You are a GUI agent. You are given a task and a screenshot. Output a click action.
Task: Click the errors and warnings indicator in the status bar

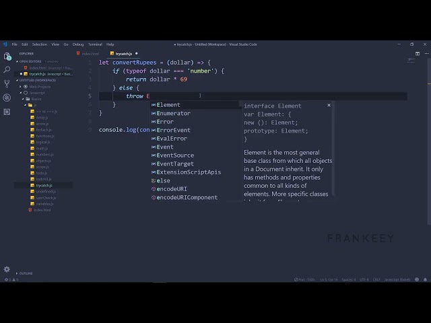[x=11, y=280]
